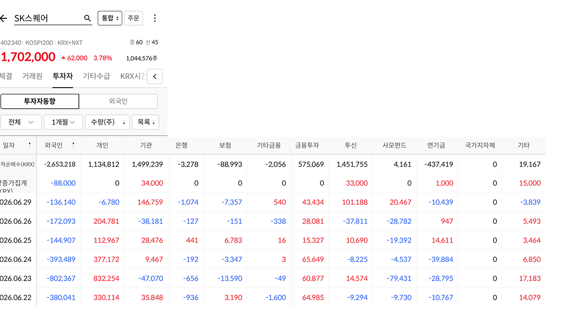Select the 06.24 금융투자 value 65,649
The height and width of the screenshot is (319, 562).
314,259
